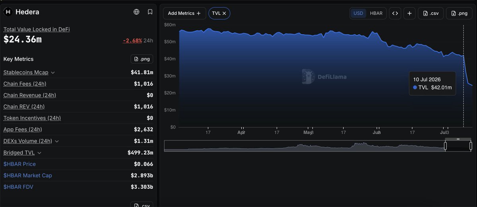Viewport: 477px width, 207px height.
Task: Click the $499.23m bridged TVL value
Action: tap(140, 153)
